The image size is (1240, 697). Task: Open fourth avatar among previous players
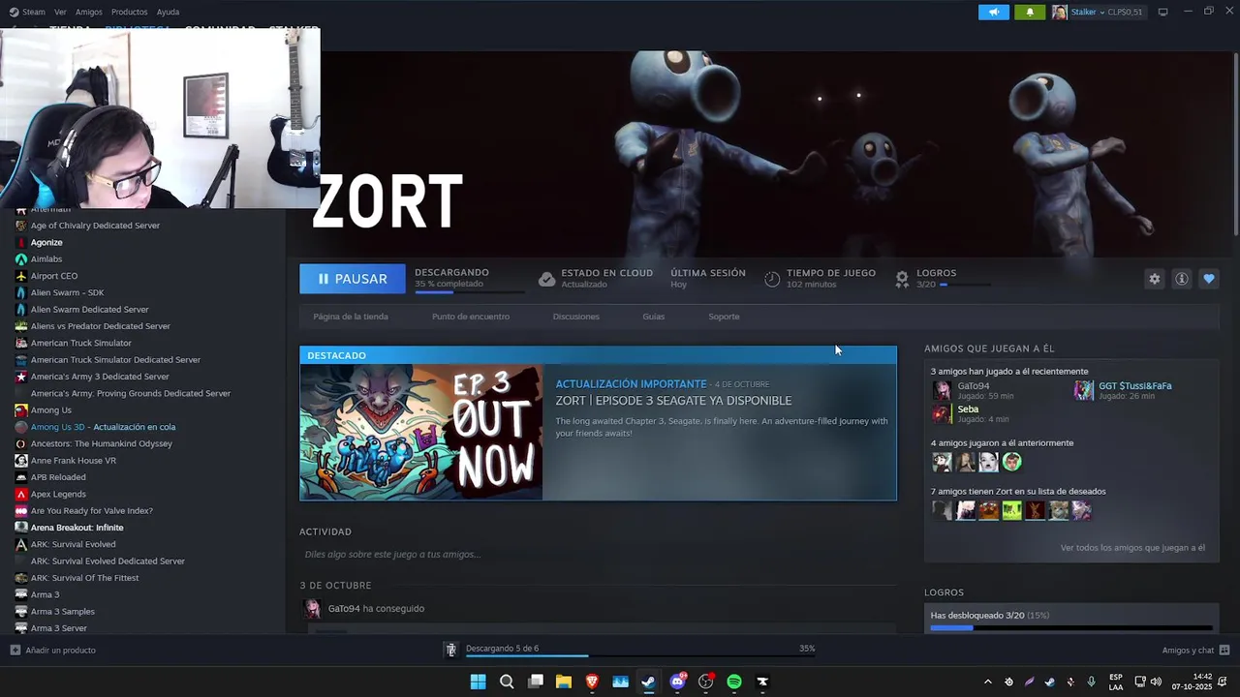(x=1011, y=462)
